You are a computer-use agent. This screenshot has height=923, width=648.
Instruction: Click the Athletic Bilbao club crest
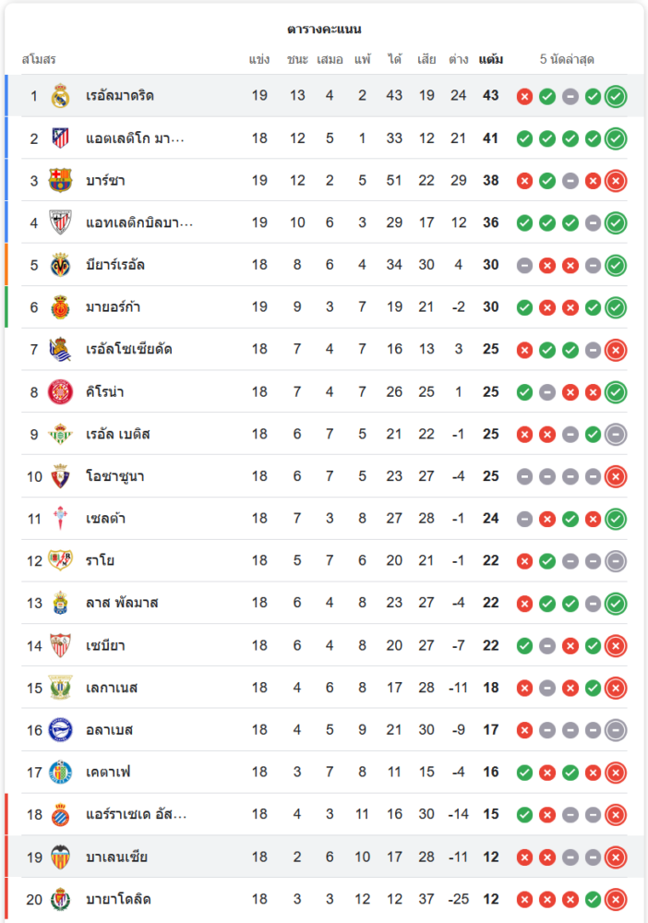60,222
